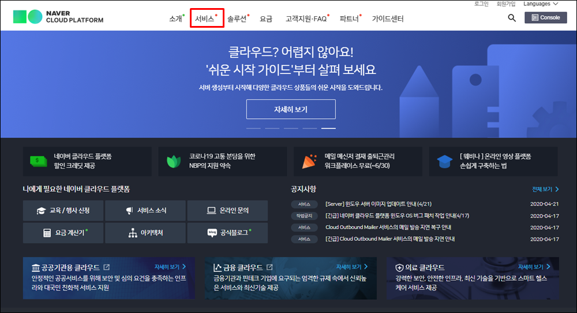Click the 금융 클라우드 chart icon

point(218,268)
